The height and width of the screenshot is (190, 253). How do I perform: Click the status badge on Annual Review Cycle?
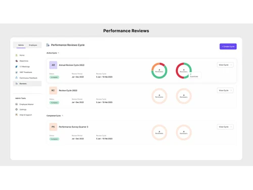[x=54, y=77]
